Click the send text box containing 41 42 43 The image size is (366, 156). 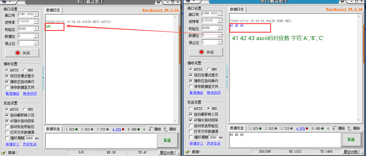point(285,139)
